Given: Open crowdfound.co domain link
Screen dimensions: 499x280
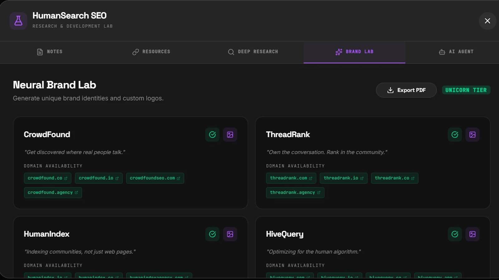Looking at the screenshot, I should tap(47, 178).
